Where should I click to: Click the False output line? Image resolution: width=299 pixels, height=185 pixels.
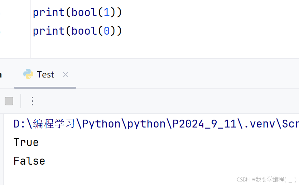[x=29, y=161]
